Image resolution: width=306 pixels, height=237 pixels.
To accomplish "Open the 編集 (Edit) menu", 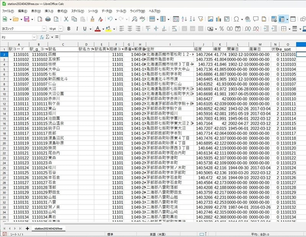I will click(x=23, y=11).
